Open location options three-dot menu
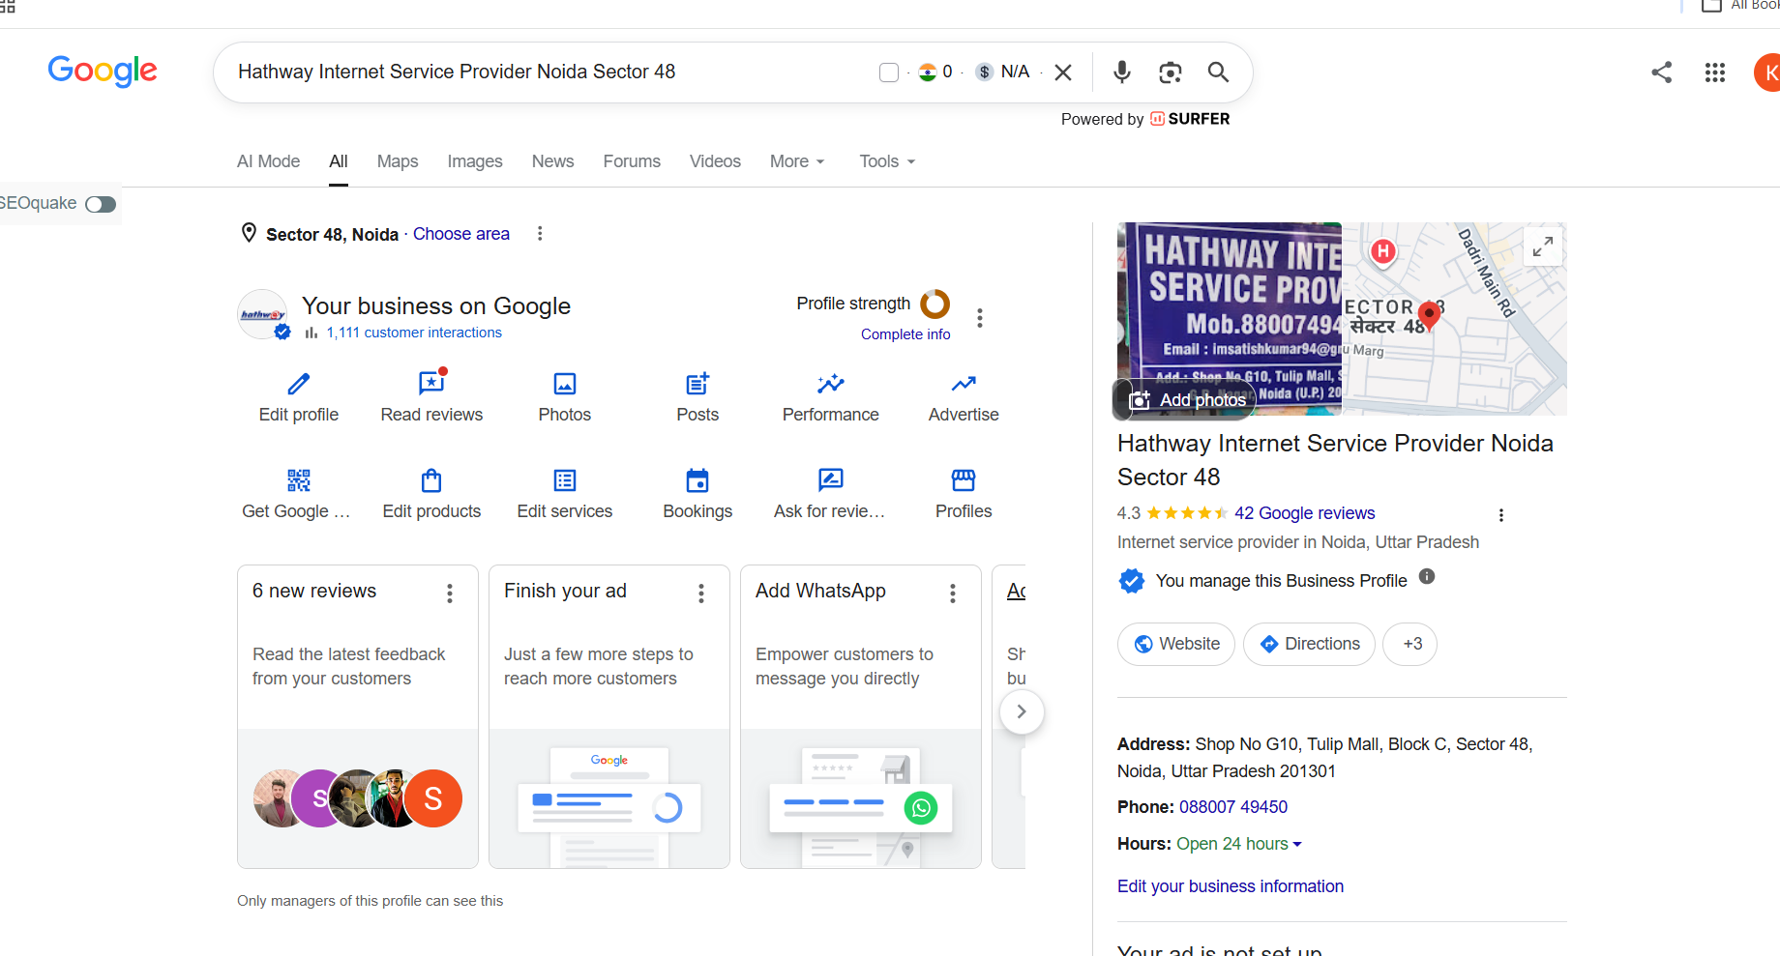Screen dimensions: 1780x956 click(x=540, y=234)
